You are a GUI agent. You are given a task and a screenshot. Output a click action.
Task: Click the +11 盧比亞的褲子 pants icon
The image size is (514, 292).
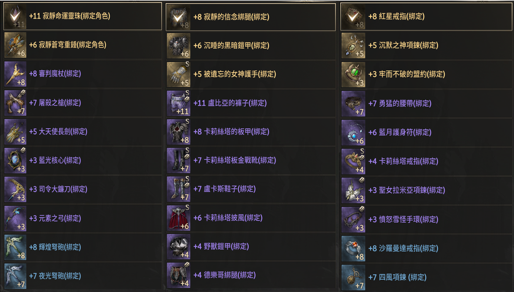point(179,103)
